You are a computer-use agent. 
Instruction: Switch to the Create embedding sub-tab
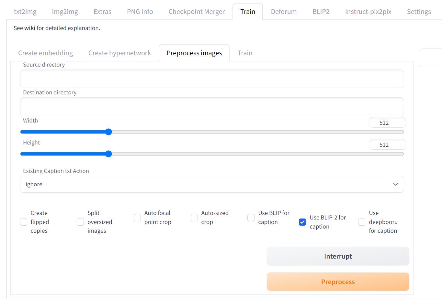[x=45, y=53]
